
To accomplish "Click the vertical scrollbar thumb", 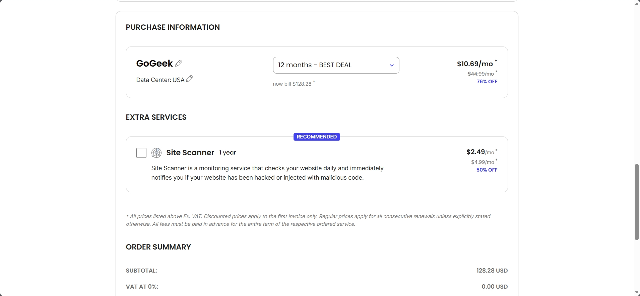I will (637, 202).
